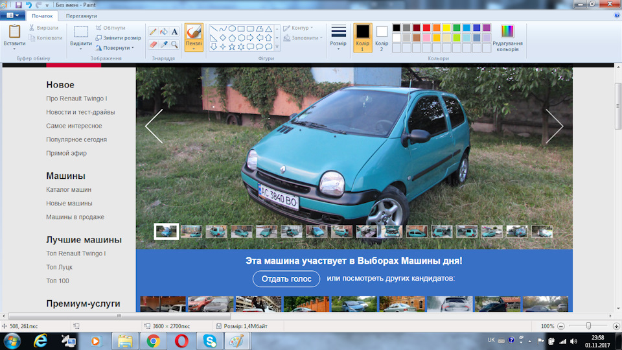Open Internet Explorer from the taskbar
622x350 pixels.
[40, 341]
